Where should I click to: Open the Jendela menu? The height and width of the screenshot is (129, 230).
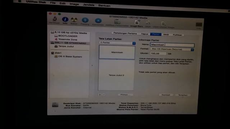[x=88, y=5]
